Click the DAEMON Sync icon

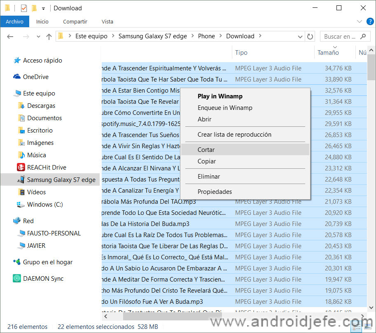tap(17, 278)
